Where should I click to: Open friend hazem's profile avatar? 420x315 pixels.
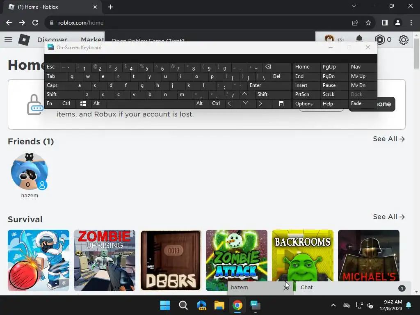click(x=30, y=171)
